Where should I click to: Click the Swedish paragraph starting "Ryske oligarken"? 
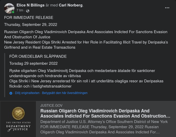pos(84,73)
